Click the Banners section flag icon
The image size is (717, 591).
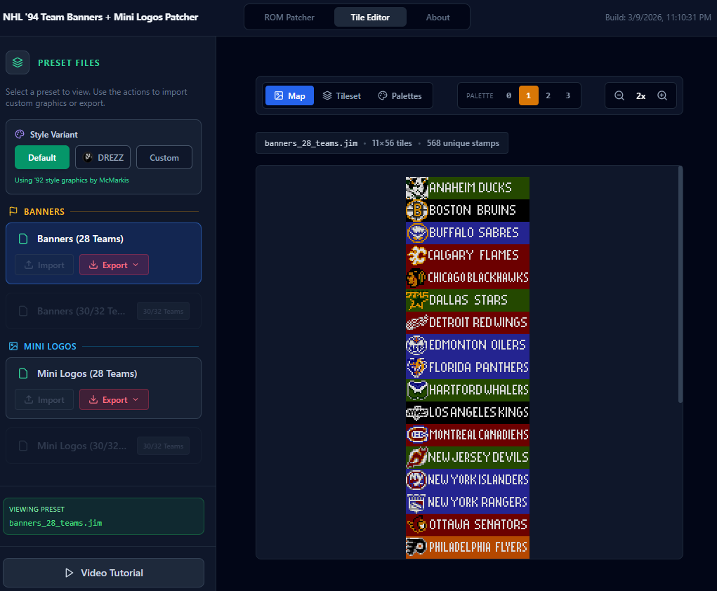pos(13,211)
